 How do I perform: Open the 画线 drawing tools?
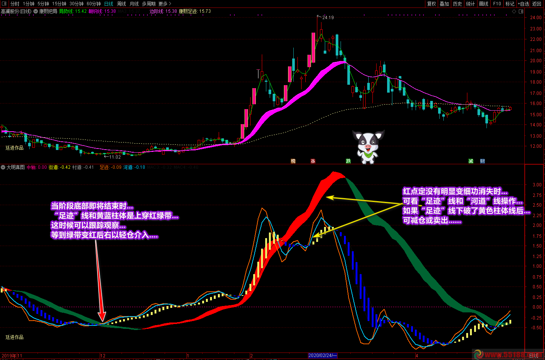[484, 4]
